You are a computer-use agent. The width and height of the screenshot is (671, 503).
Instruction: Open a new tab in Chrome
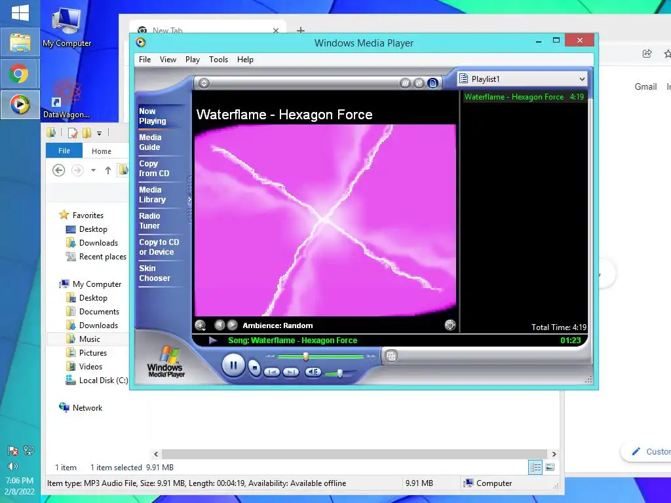(300, 30)
